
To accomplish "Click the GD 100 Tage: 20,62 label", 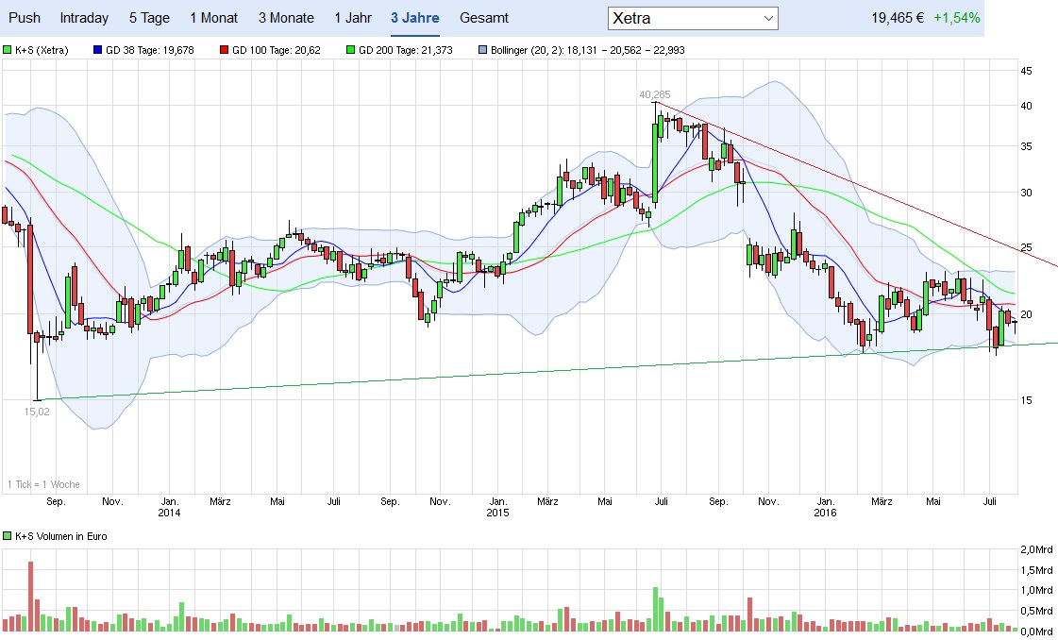I will pos(276,50).
